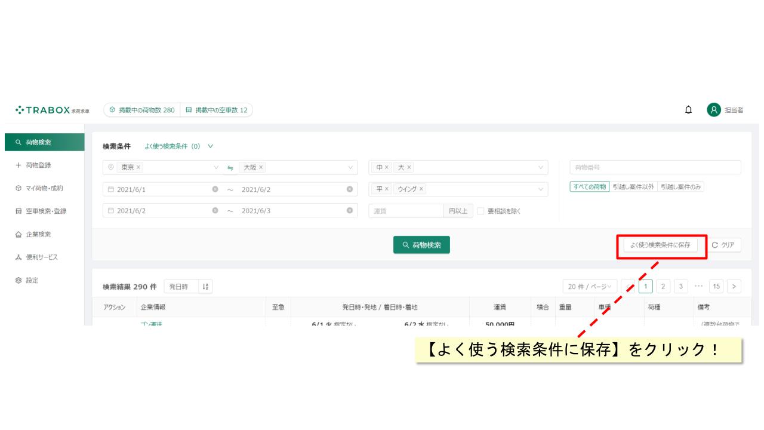Remove the 大 size tag
Image resolution: width=764 pixels, height=430 pixels.
pyautogui.click(x=409, y=167)
